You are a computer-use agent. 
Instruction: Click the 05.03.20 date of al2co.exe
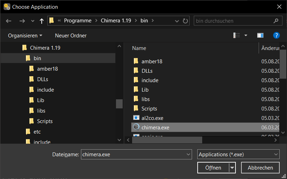click(270, 118)
